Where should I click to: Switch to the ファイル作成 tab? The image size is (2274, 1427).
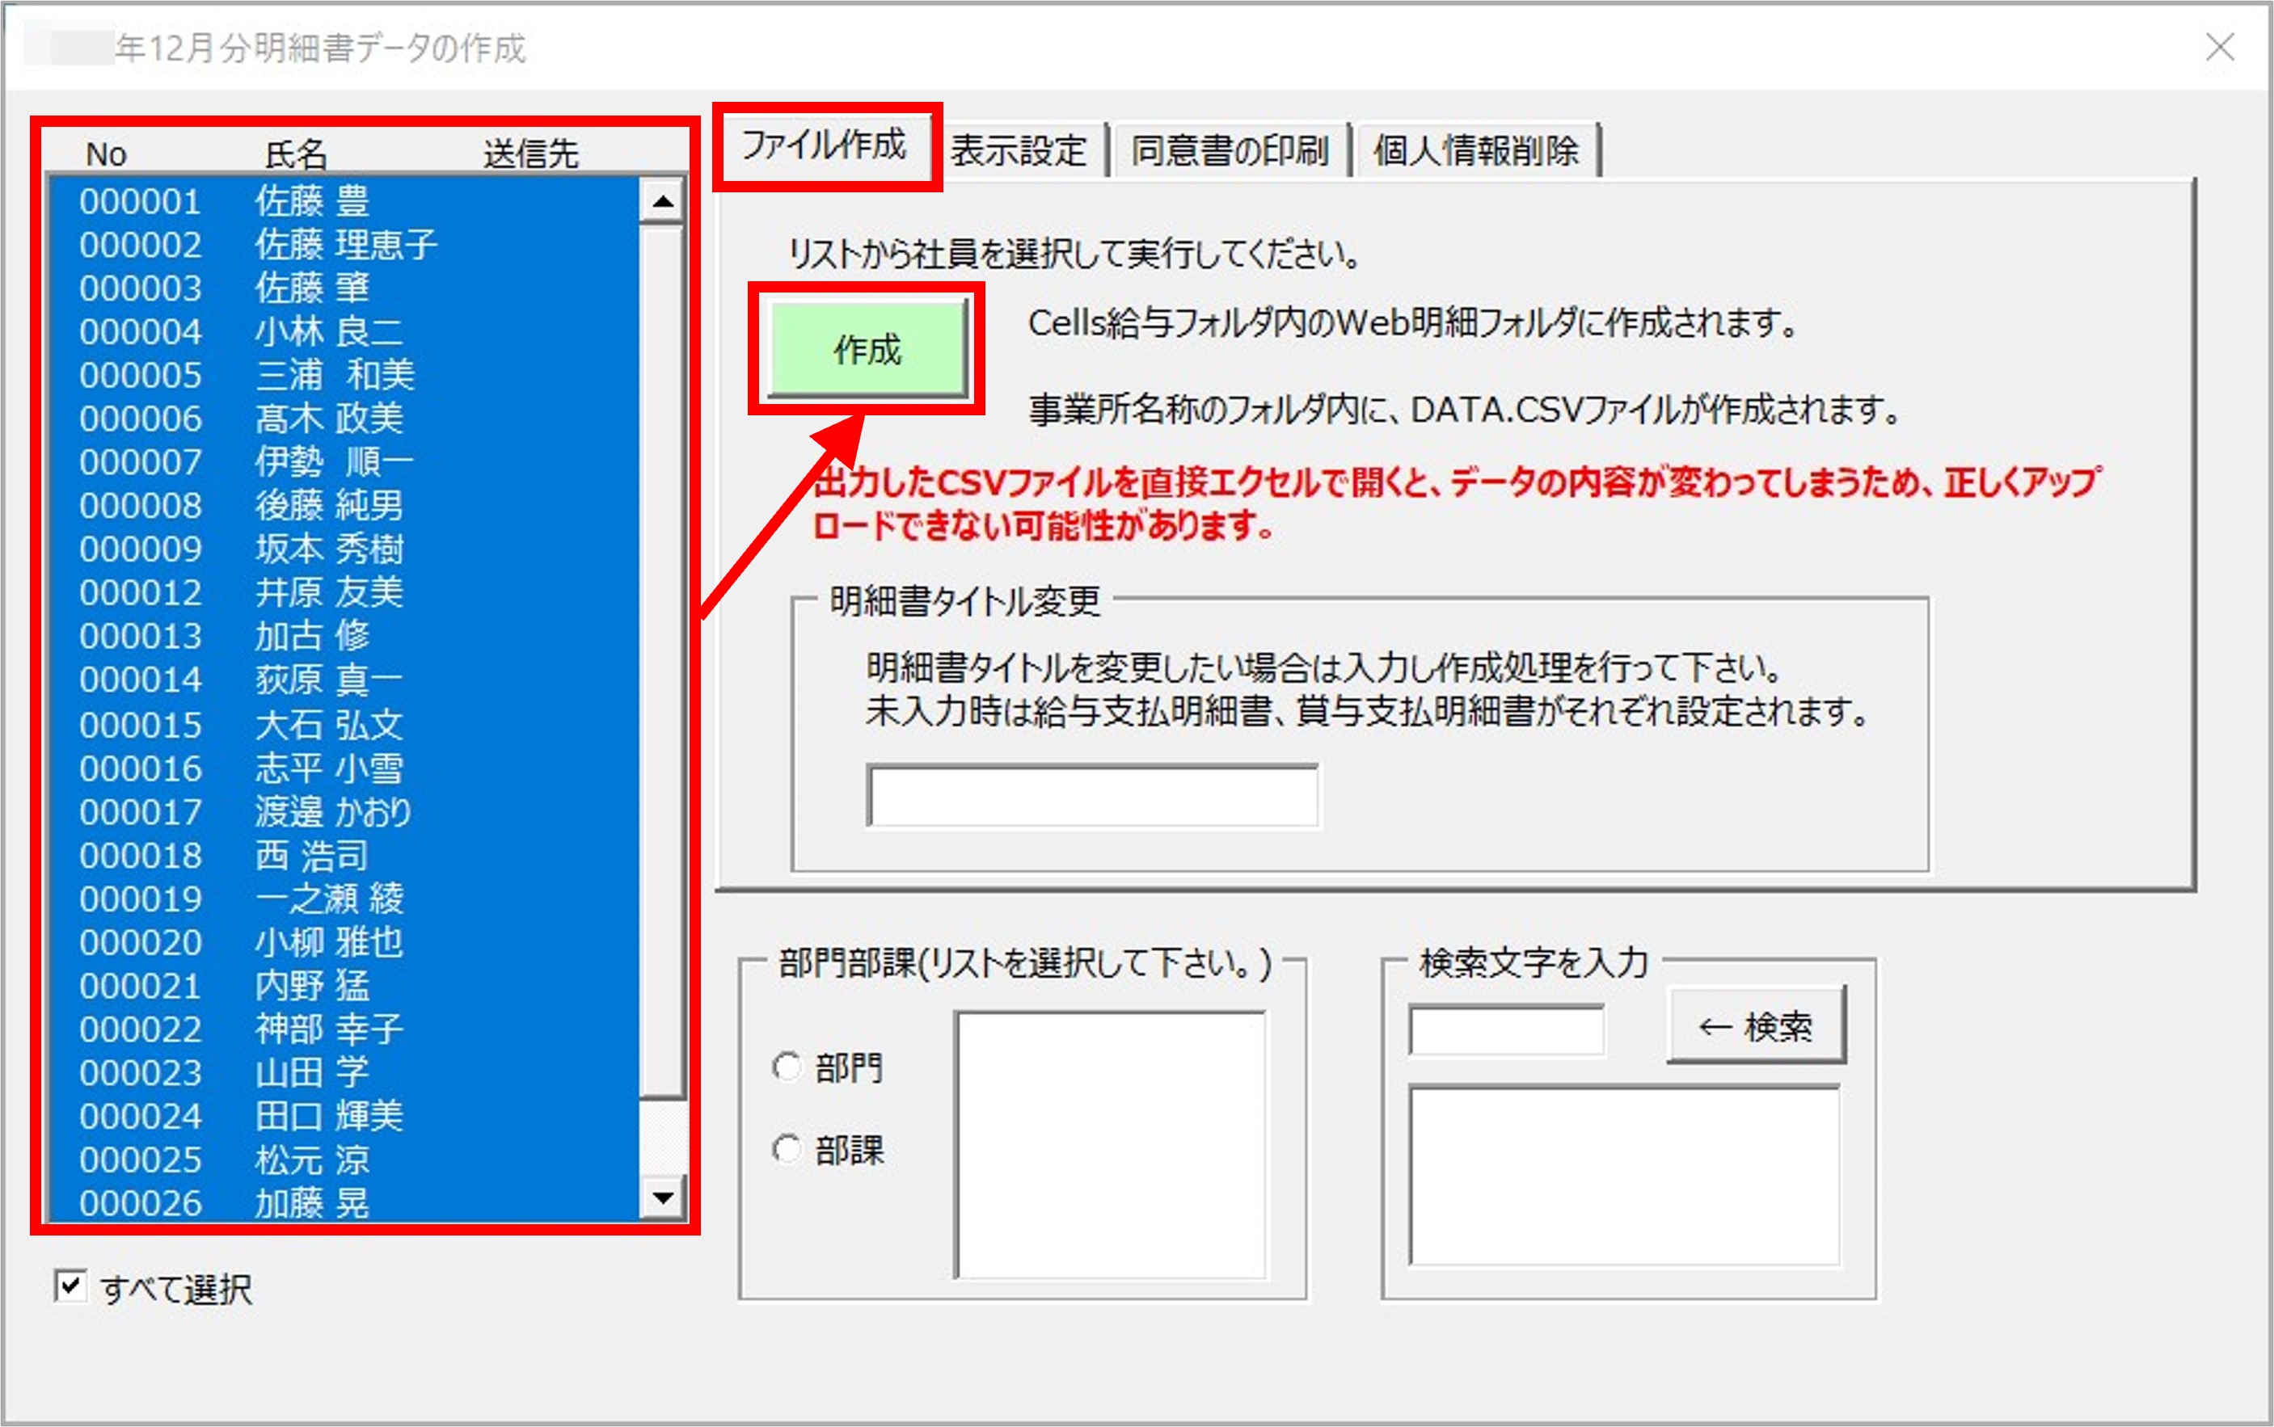[x=826, y=146]
